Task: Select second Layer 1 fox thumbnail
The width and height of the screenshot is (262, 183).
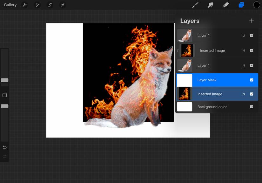Action: point(185,65)
